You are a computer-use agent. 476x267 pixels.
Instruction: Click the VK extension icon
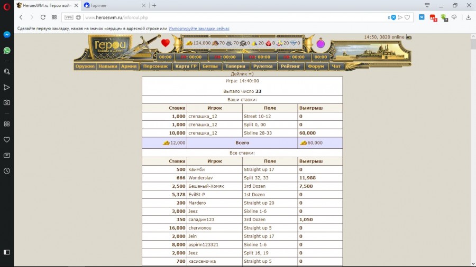coord(422,17)
